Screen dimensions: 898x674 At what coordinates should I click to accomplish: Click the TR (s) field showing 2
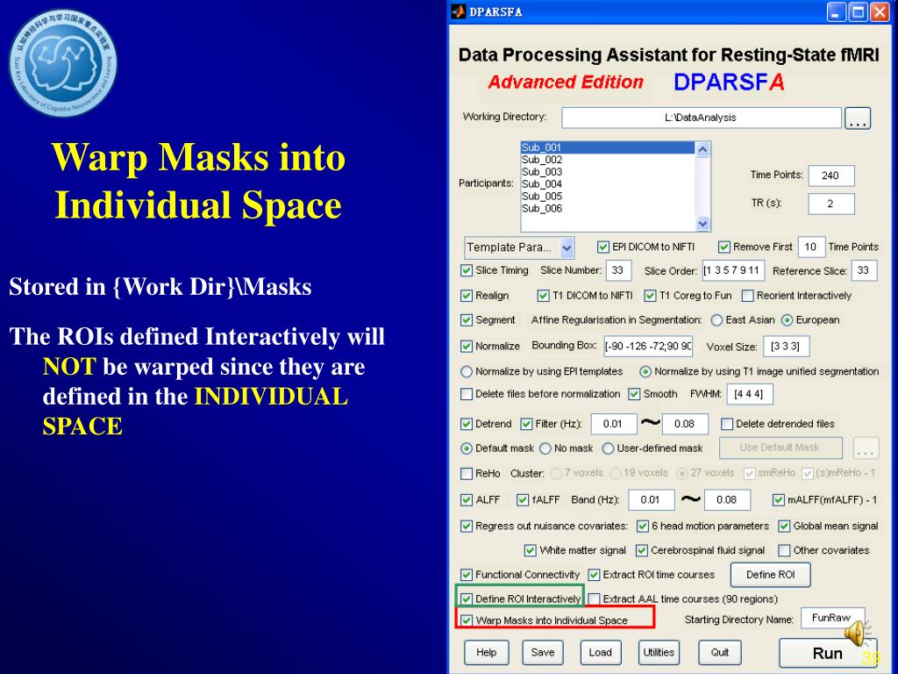click(x=831, y=204)
